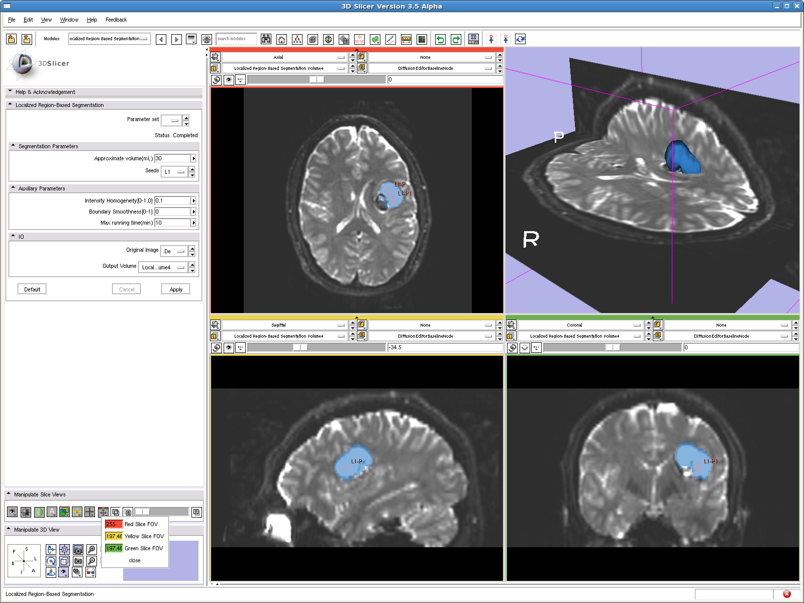Toggle the eye visibility icon in Axial viewer
This screenshot has width=804, height=603.
coord(229,79)
